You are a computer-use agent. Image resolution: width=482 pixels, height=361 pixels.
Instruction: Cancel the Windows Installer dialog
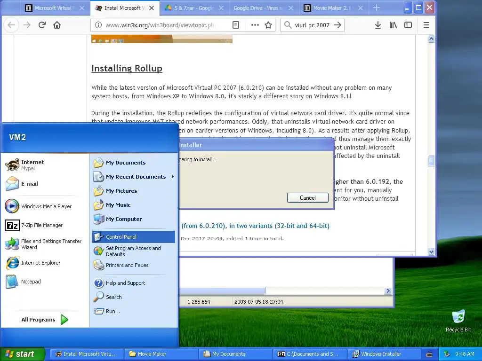pyautogui.click(x=308, y=198)
